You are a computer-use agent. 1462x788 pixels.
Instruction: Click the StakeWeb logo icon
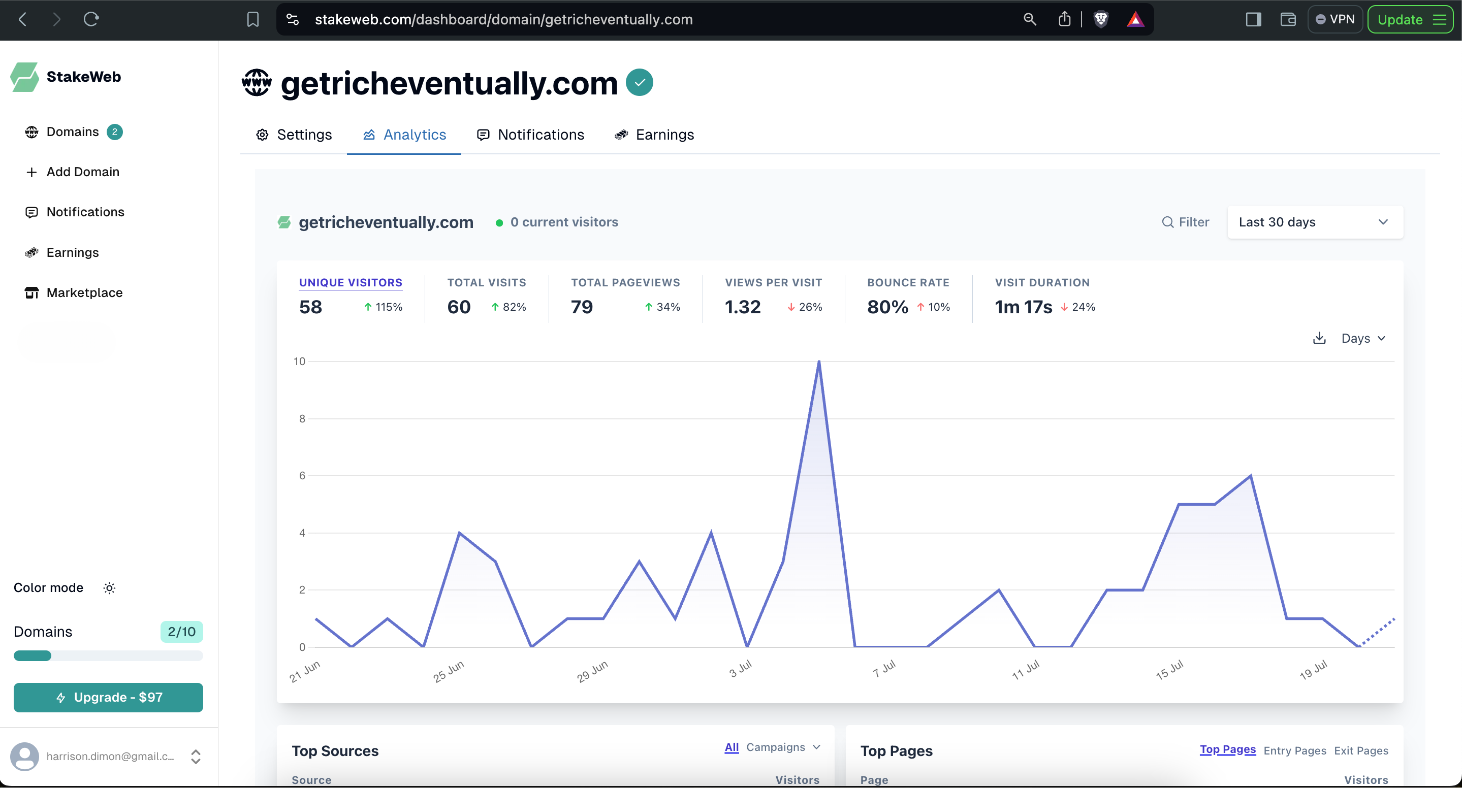pyautogui.click(x=24, y=77)
